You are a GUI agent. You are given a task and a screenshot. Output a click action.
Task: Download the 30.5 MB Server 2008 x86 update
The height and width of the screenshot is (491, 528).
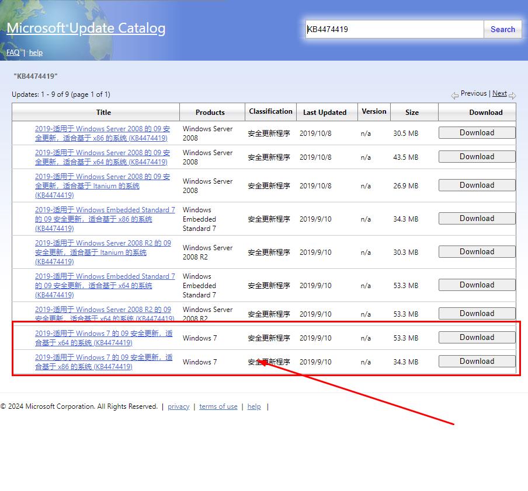pos(477,133)
